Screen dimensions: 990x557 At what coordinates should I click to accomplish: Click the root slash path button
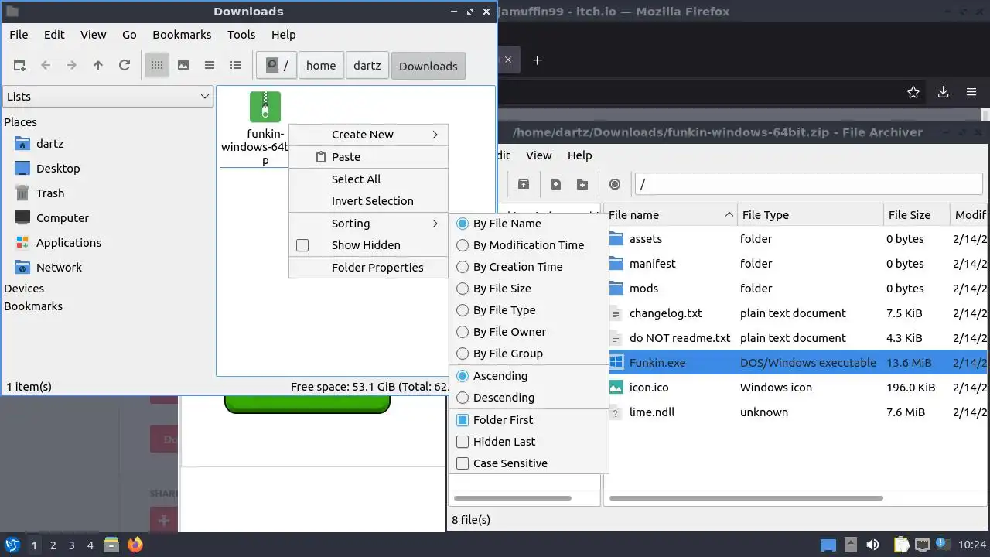coord(277,66)
